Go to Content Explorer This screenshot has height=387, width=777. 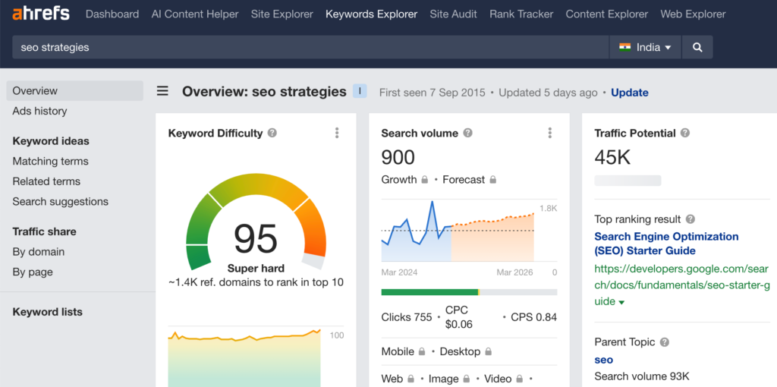pyautogui.click(x=607, y=14)
